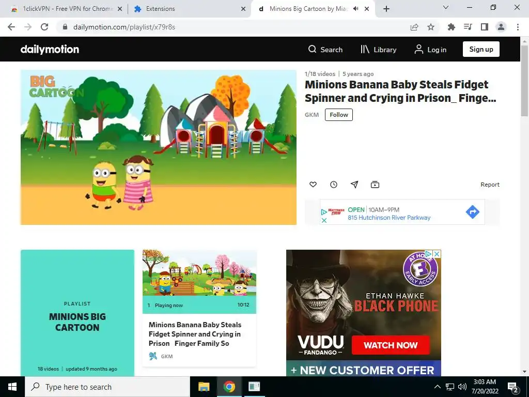Mute the Minions tab audio icon
This screenshot has width=529, height=397.
tap(355, 9)
